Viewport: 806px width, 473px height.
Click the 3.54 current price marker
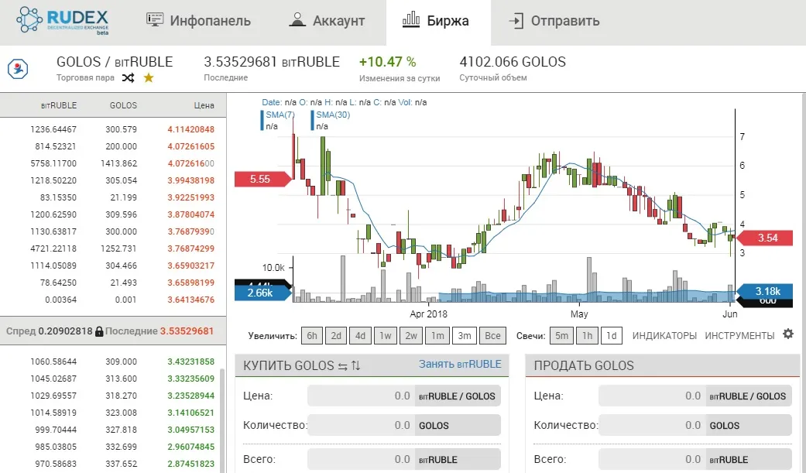pos(765,238)
